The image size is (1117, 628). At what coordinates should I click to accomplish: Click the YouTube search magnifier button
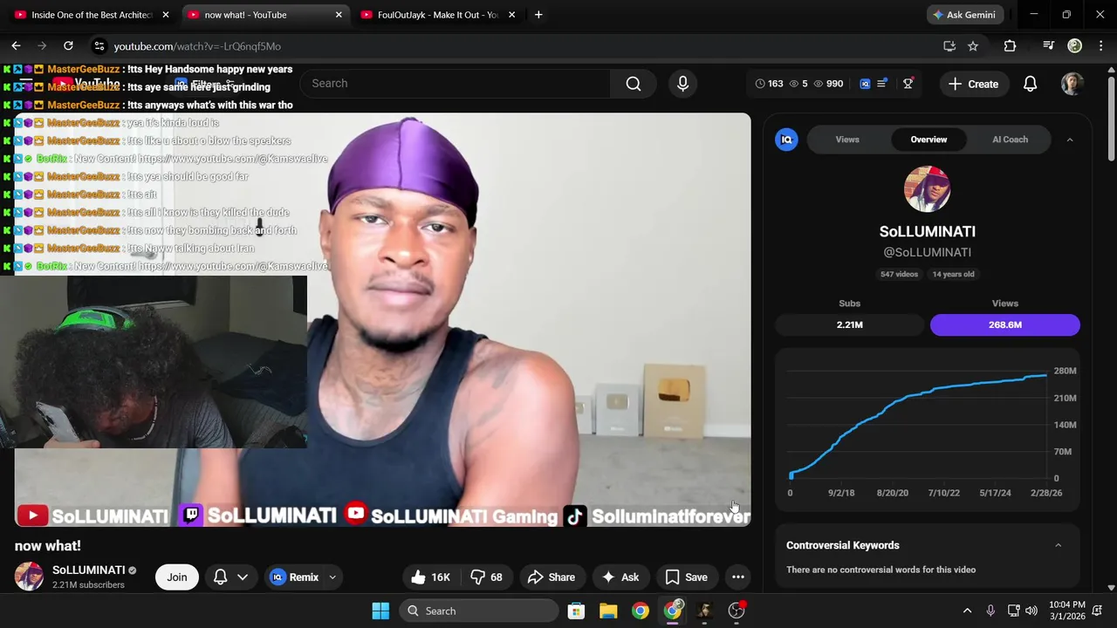(x=634, y=84)
